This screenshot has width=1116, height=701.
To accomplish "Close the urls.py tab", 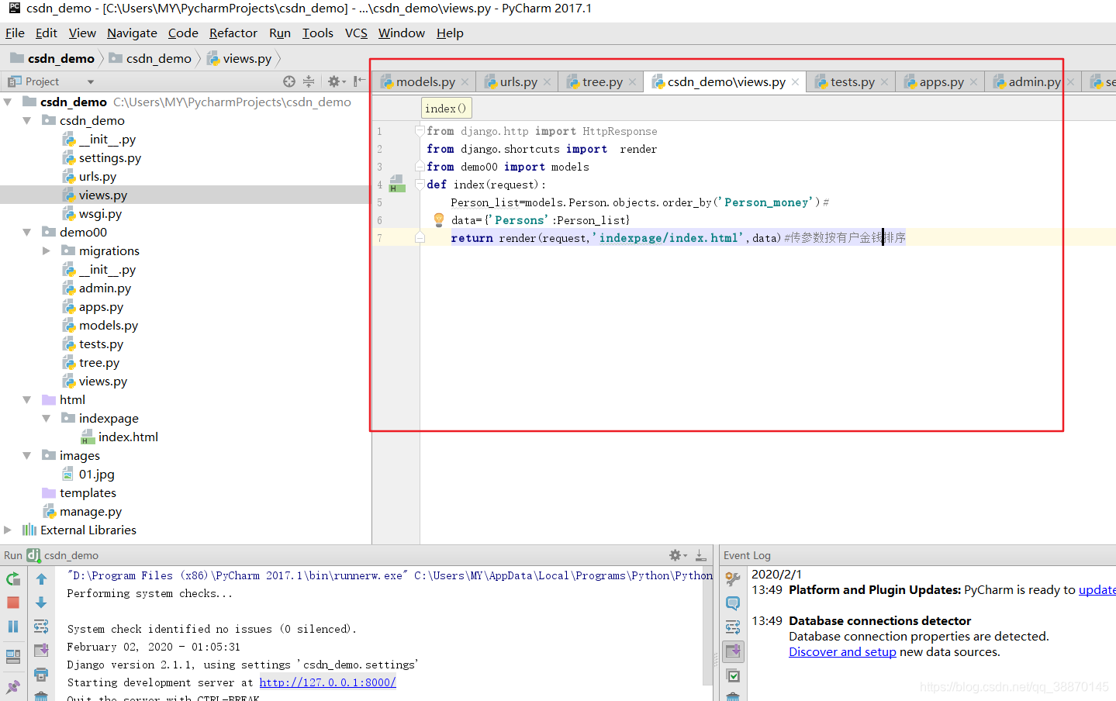I will [x=547, y=81].
